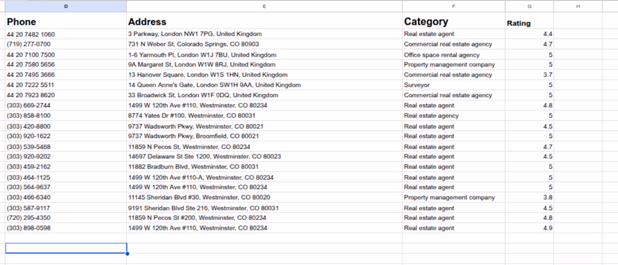Select the Office space rental agency cell
Viewport: 618px width, 265px height.
[453, 54]
